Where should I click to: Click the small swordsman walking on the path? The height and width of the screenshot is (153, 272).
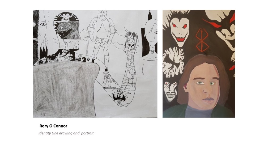tap(107, 78)
